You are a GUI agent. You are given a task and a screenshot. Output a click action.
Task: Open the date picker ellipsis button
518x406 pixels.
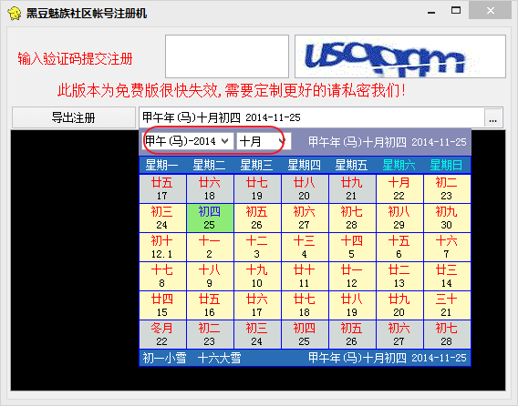click(x=493, y=118)
